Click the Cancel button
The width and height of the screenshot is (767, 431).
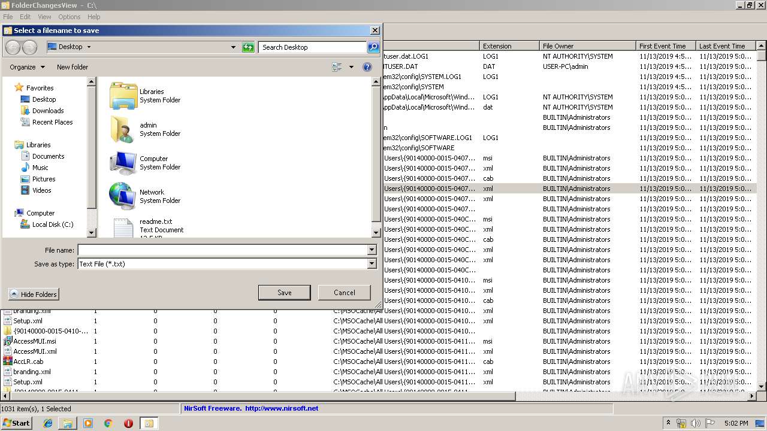(x=345, y=293)
